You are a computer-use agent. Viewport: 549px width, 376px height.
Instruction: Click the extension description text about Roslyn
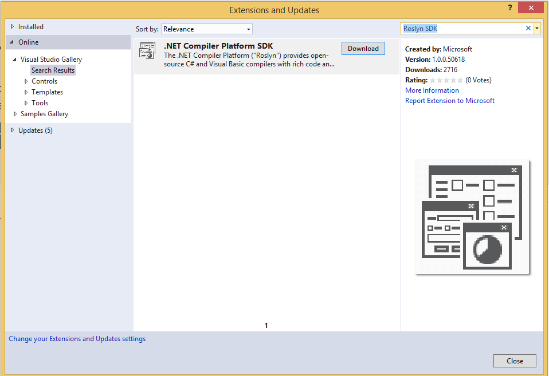(x=249, y=60)
